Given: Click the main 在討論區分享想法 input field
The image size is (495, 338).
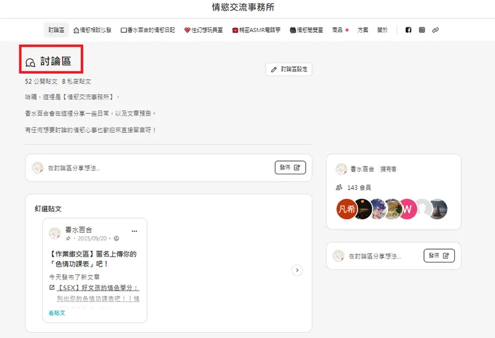Looking at the screenshot, I should (169, 168).
